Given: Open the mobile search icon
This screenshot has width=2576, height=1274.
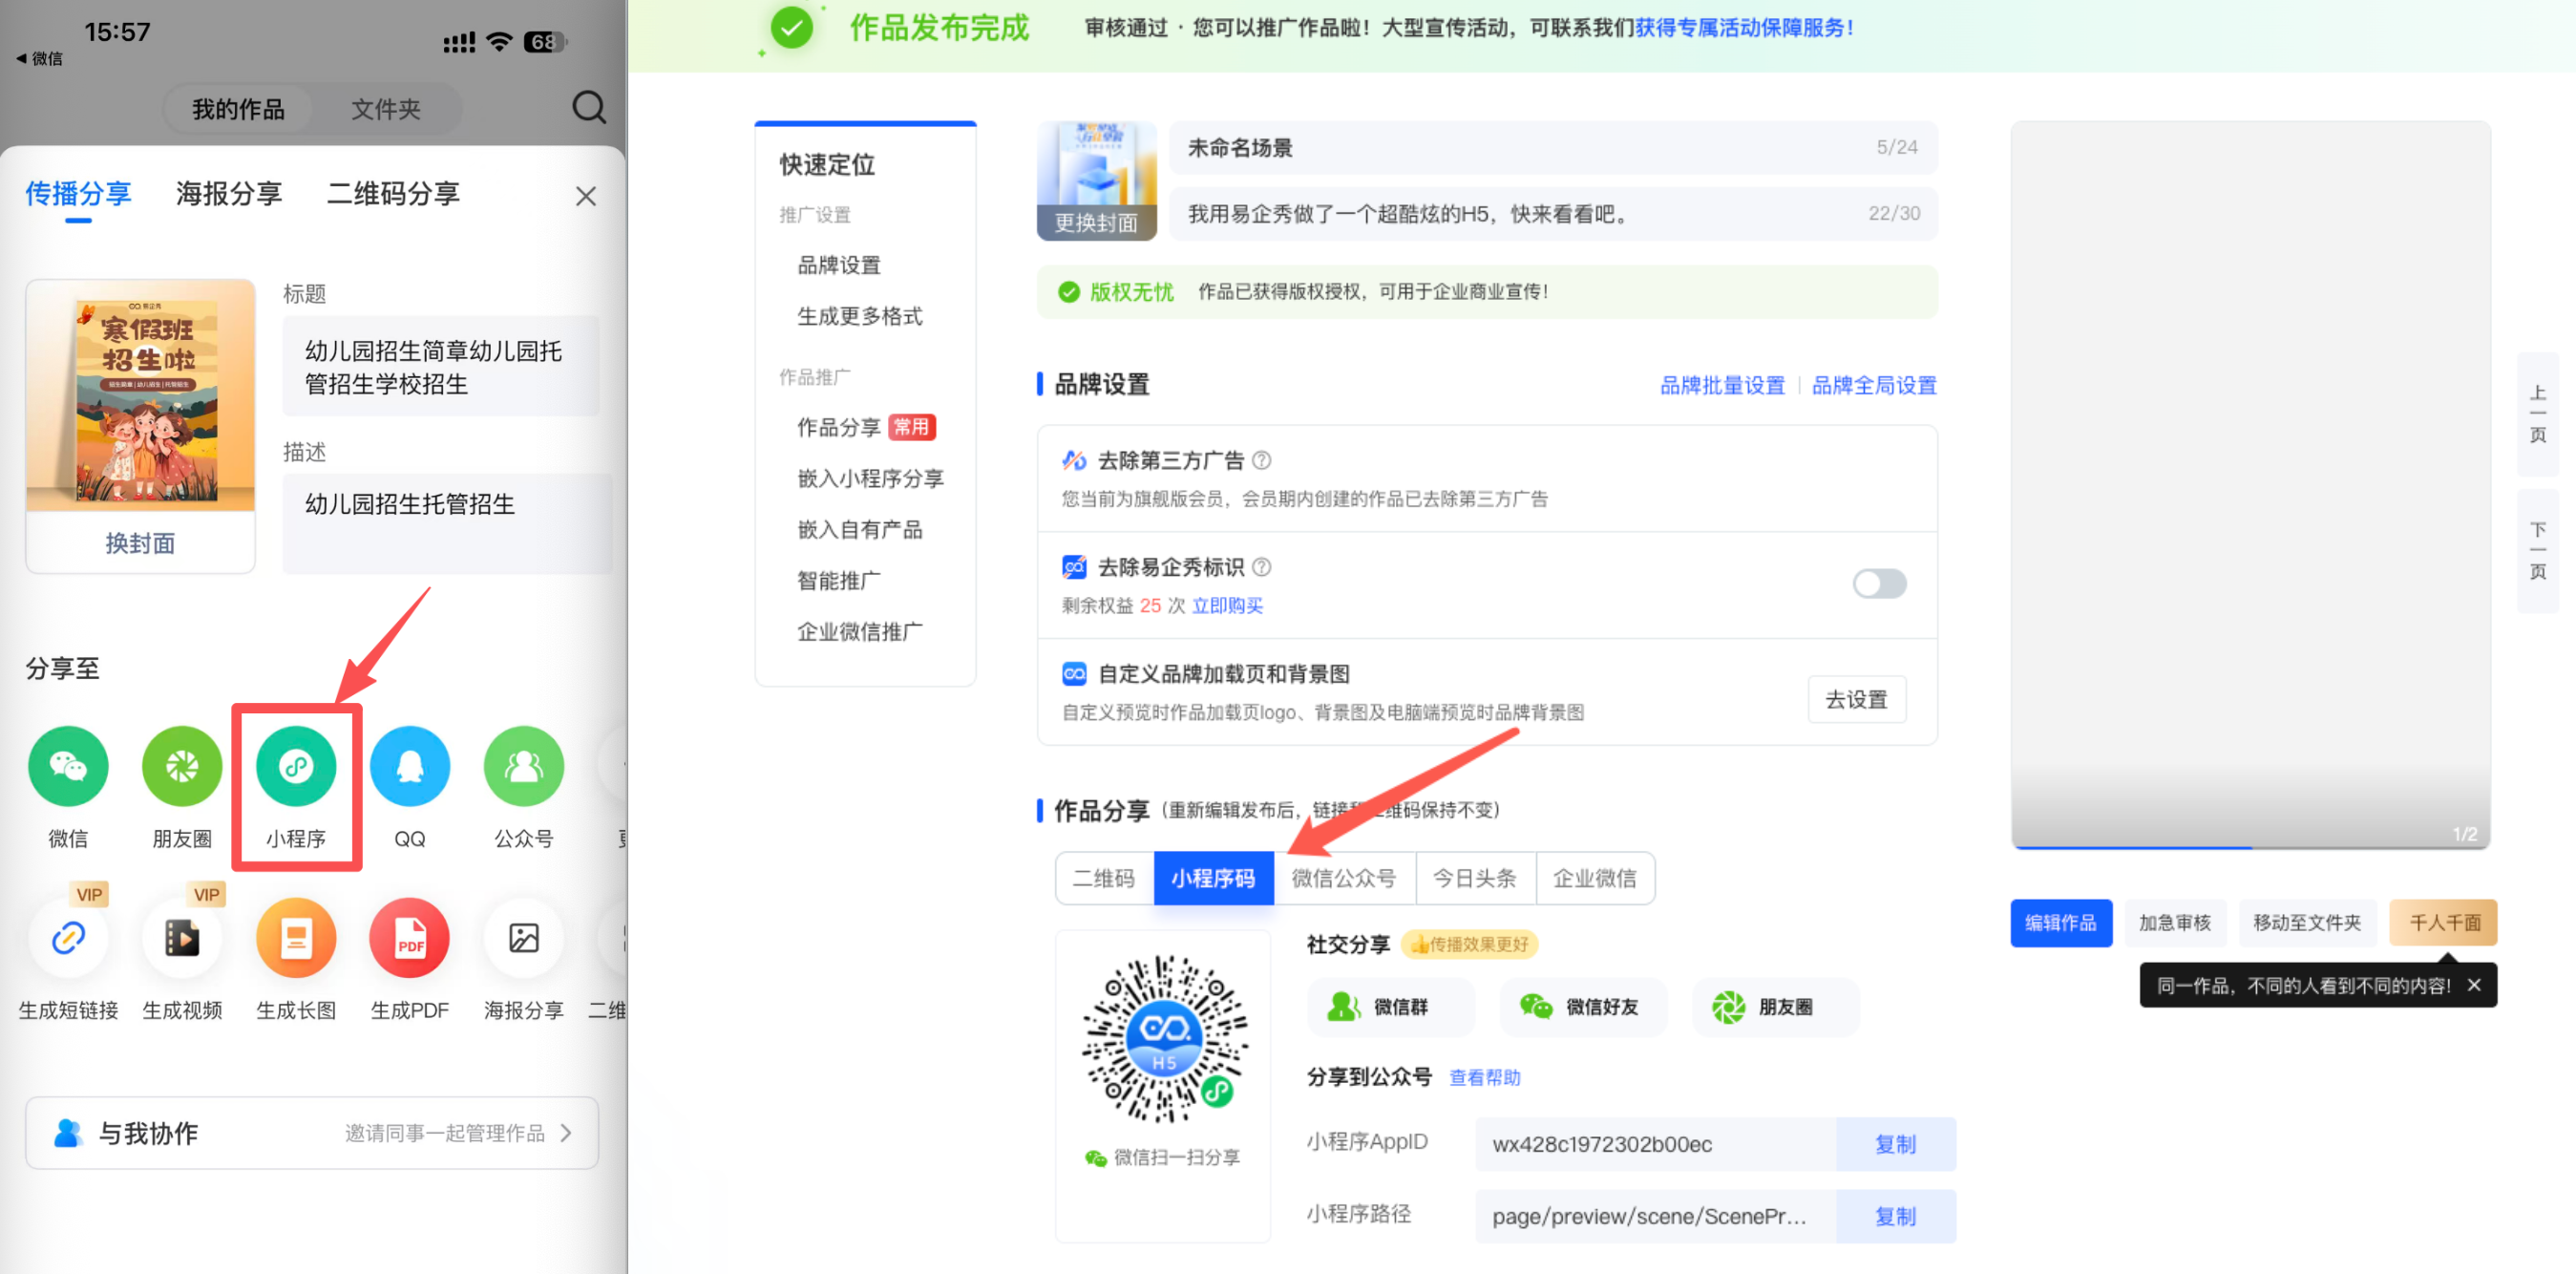Looking at the screenshot, I should [x=589, y=107].
